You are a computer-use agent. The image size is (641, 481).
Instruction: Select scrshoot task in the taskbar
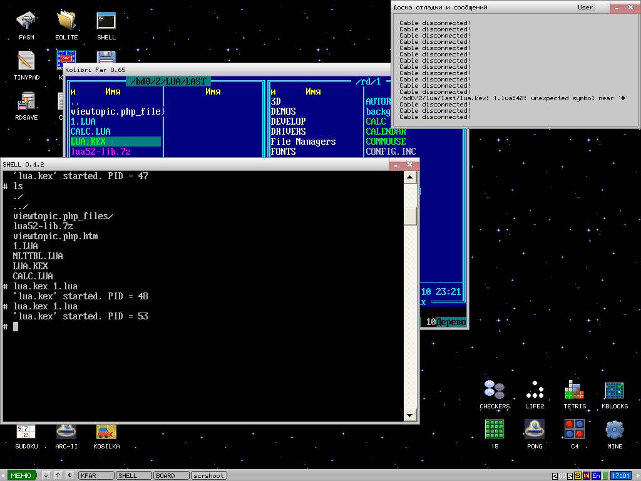pyautogui.click(x=208, y=475)
